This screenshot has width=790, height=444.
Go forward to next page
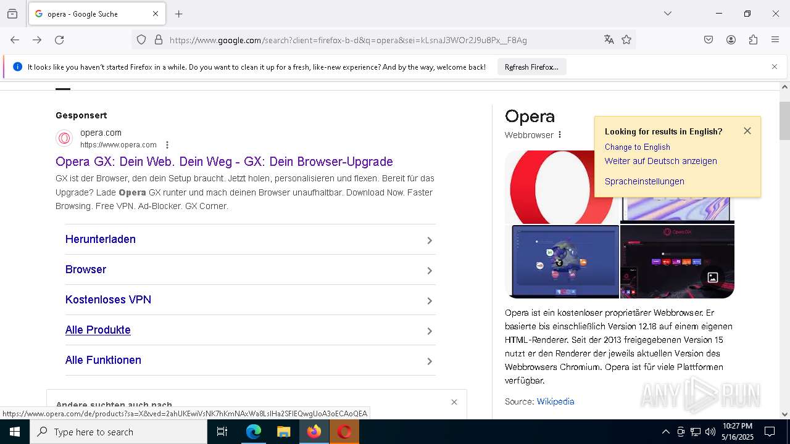[x=37, y=40]
